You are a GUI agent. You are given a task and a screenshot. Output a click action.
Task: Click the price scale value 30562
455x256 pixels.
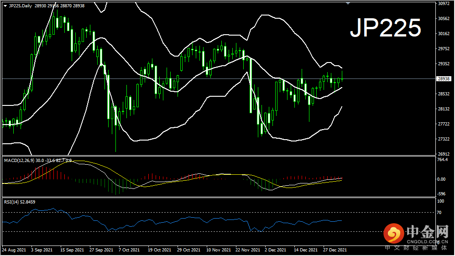point(444,19)
